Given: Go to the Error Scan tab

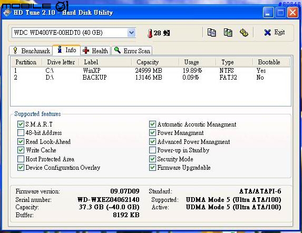Looking at the screenshot, I should [x=132, y=51].
